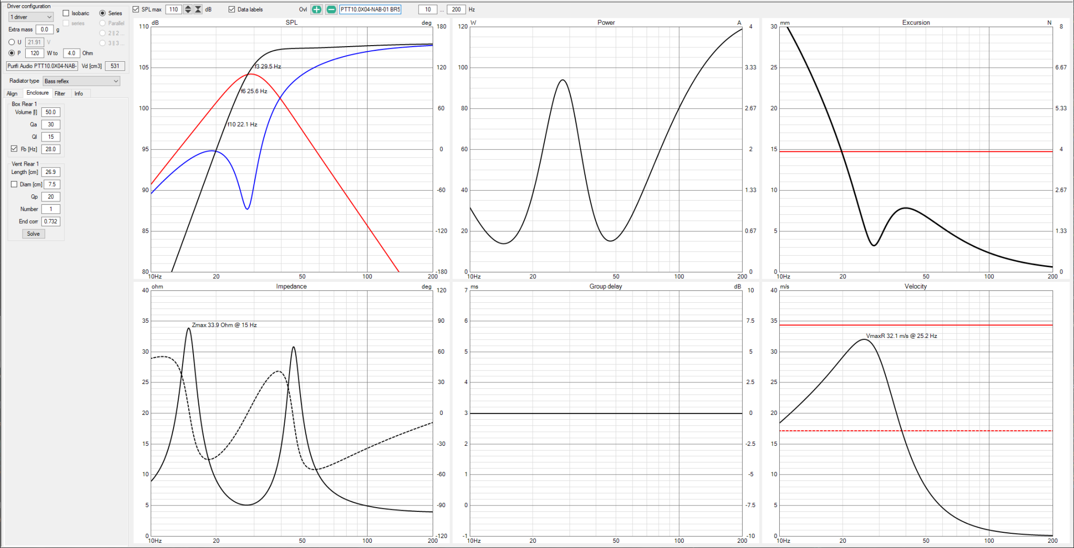Enable the Diam [cm] checkbox
Screen dimensions: 1074x548
[x=14, y=184]
